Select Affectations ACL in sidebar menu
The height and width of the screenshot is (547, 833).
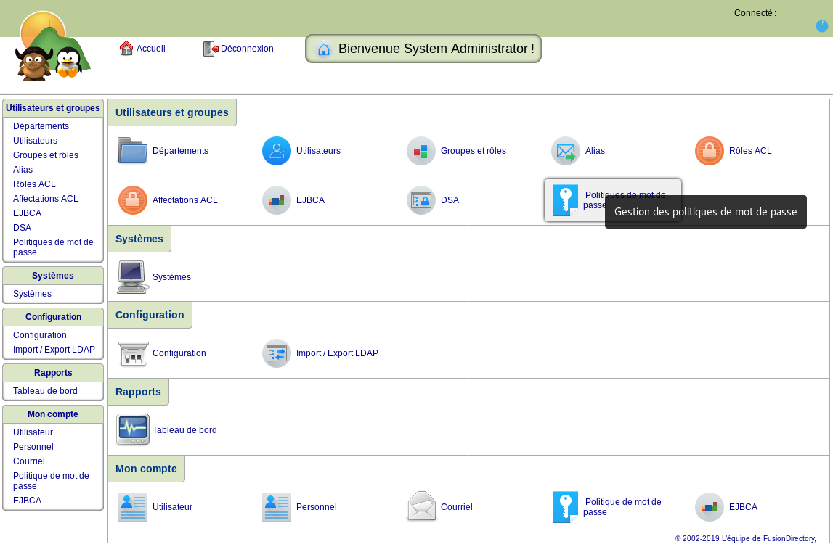[x=45, y=199]
